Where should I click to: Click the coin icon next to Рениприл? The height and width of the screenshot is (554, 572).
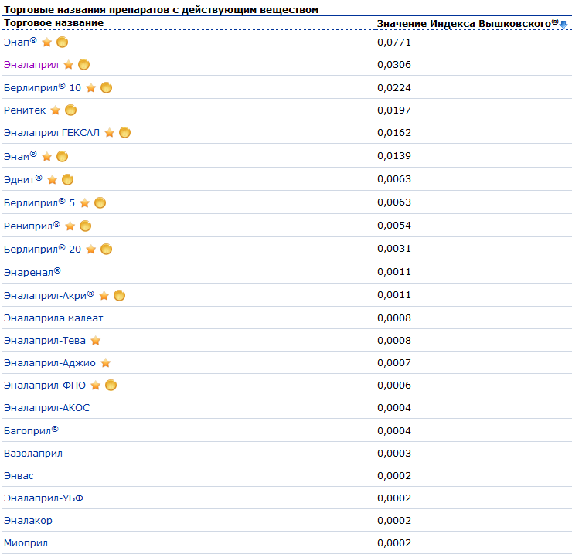pyautogui.click(x=85, y=226)
